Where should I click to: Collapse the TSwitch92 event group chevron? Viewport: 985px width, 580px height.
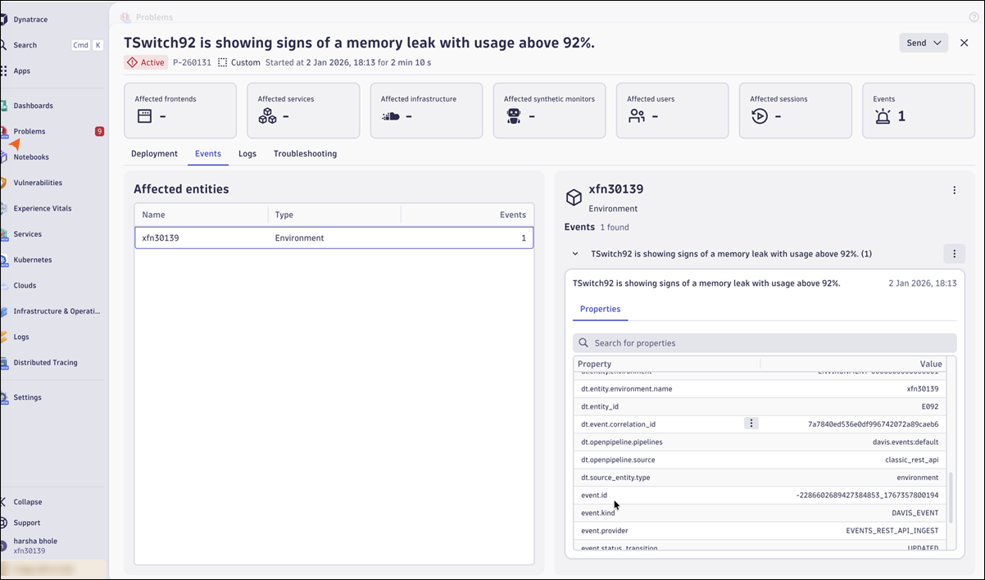[575, 254]
